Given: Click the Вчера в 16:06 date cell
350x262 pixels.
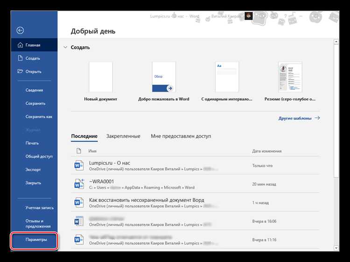Looking at the screenshot, I should click(x=264, y=221).
